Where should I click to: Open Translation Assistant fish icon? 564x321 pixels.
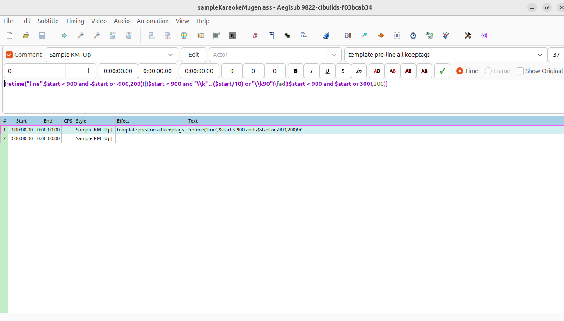381,35
